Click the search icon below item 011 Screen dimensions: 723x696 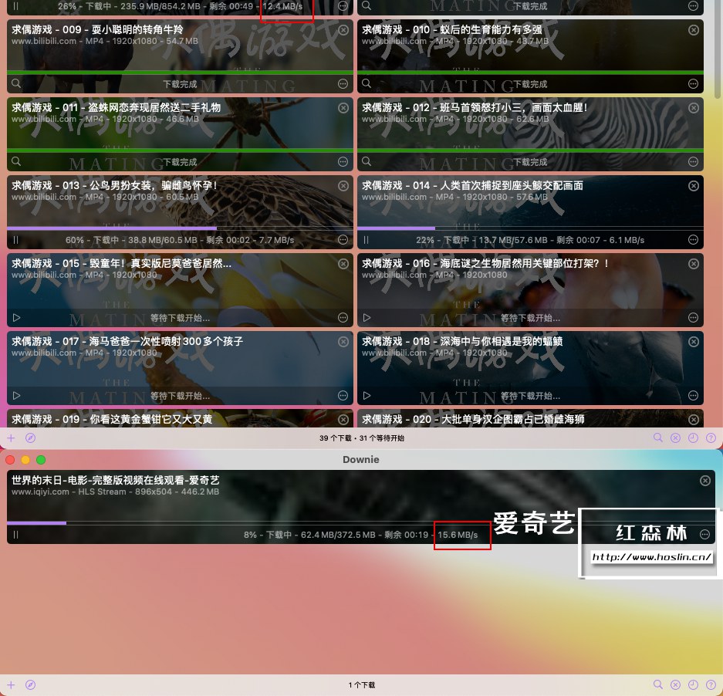(x=17, y=161)
